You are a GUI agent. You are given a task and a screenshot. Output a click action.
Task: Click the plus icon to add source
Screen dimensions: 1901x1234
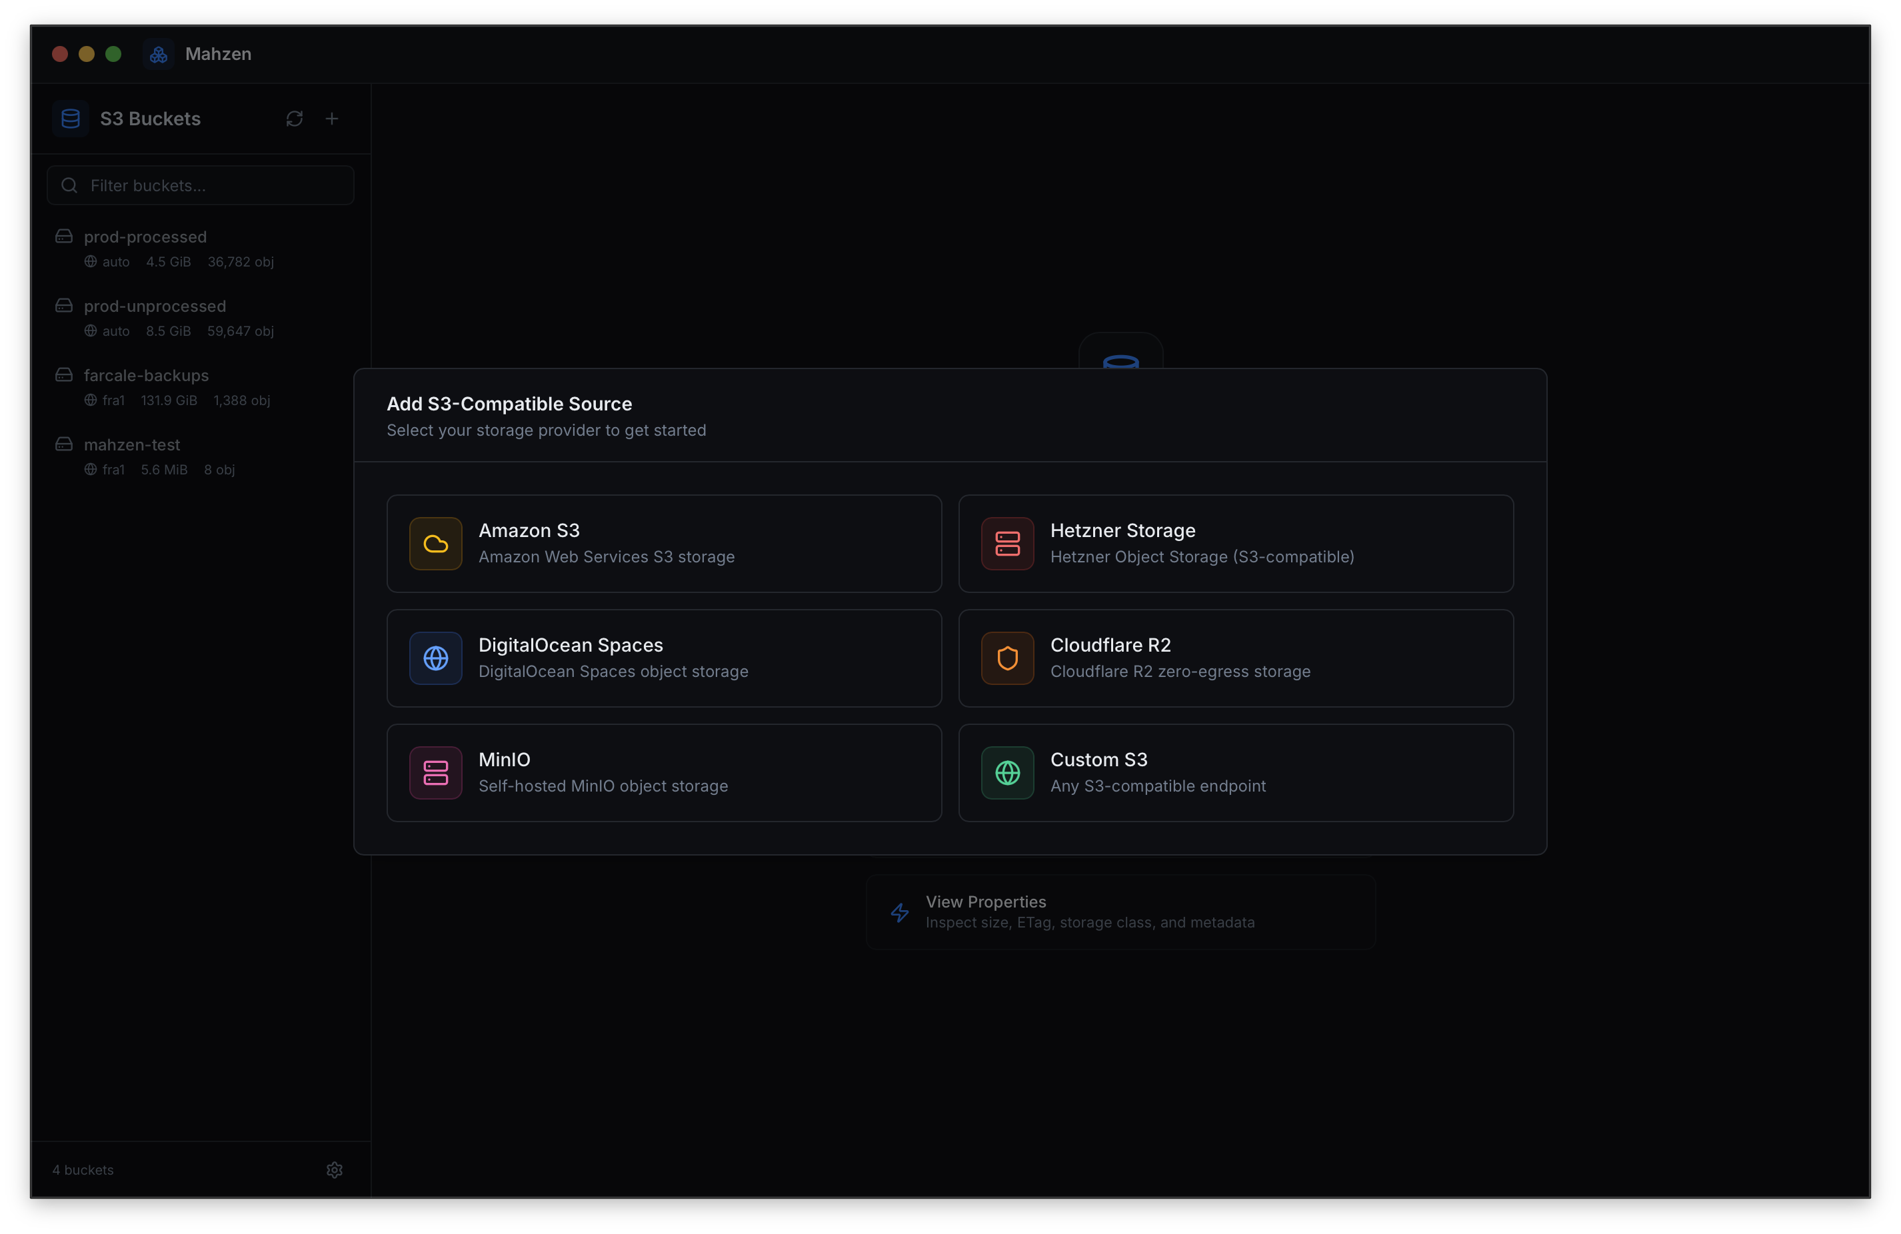pos(333,119)
